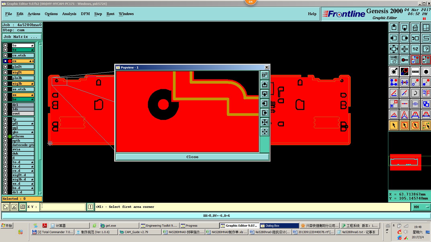Switch to CAM_Guide v2.79 taskbar window
This screenshot has height=242, width=431.
pyautogui.click(x=140, y=232)
